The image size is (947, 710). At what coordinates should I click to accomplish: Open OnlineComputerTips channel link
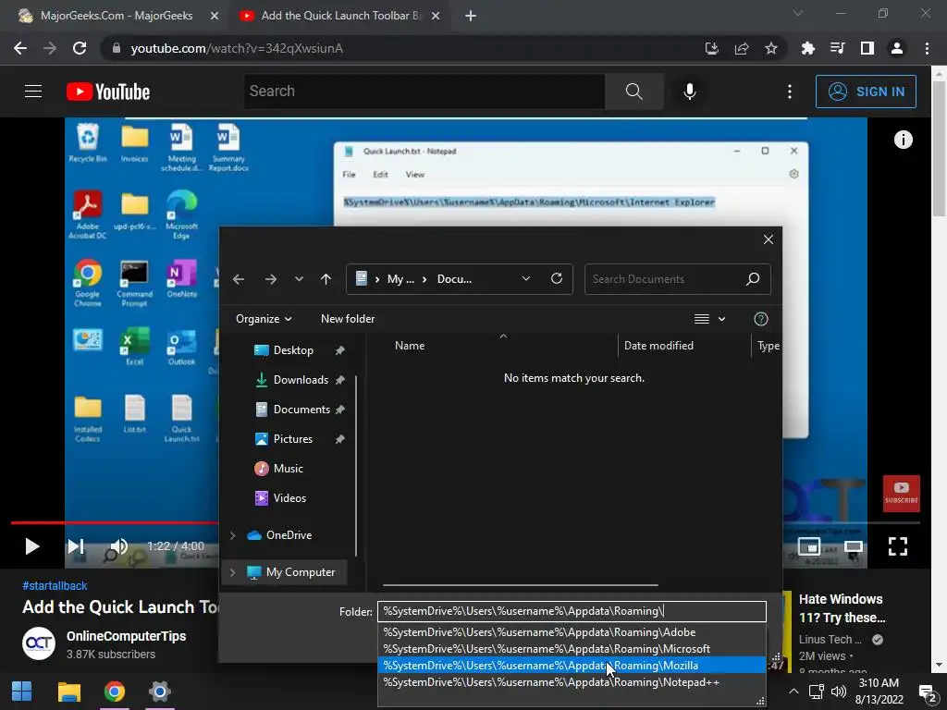tap(126, 636)
